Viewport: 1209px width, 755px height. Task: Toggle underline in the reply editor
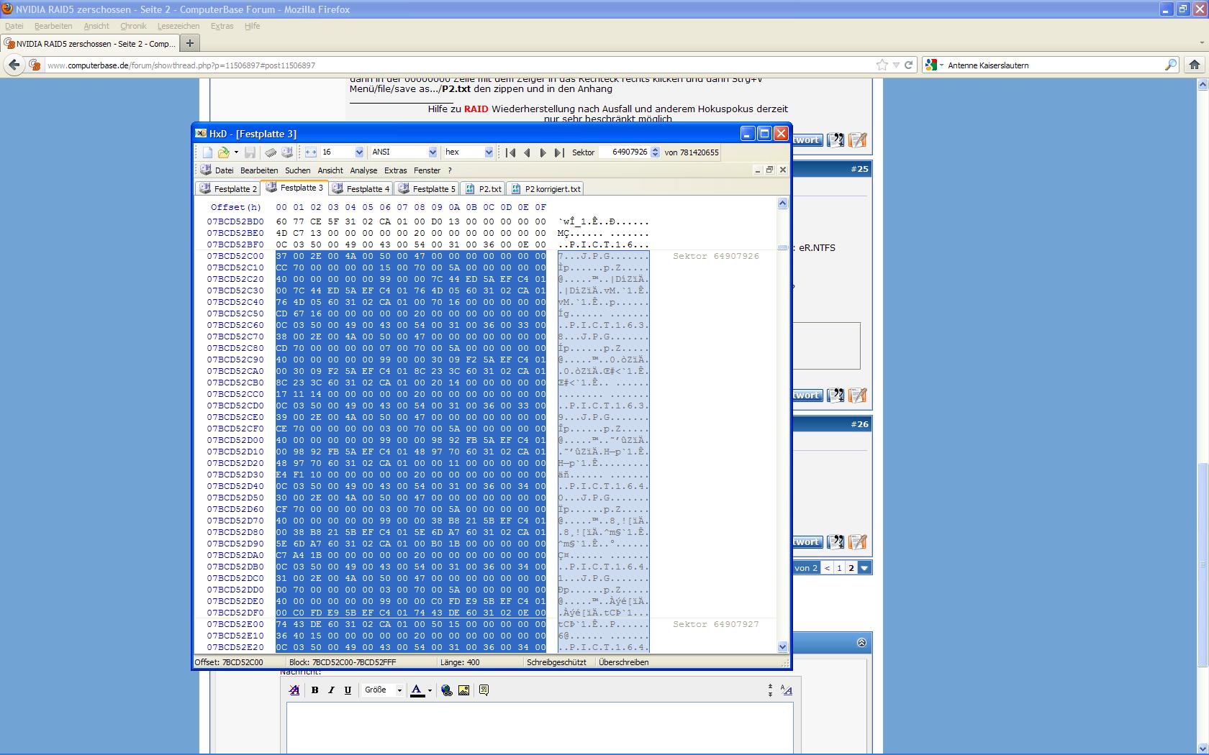[x=348, y=690]
